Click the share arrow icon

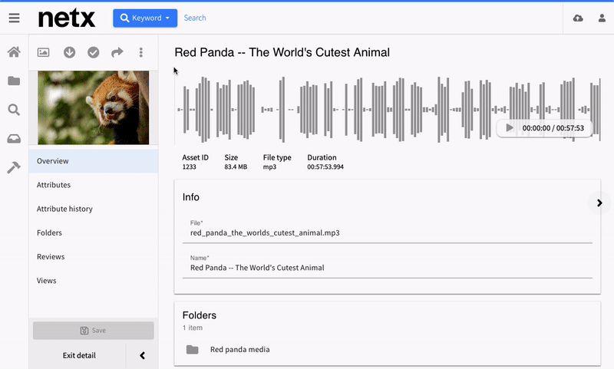(117, 52)
